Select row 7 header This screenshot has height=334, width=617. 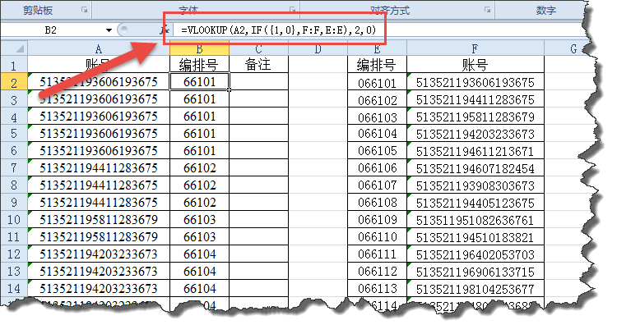click(14, 168)
